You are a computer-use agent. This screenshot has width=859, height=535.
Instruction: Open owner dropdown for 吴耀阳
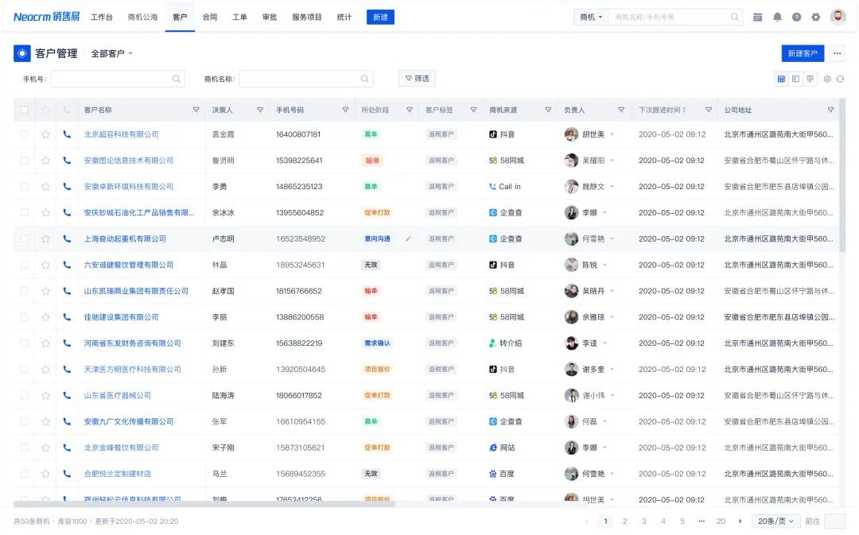[612, 161]
